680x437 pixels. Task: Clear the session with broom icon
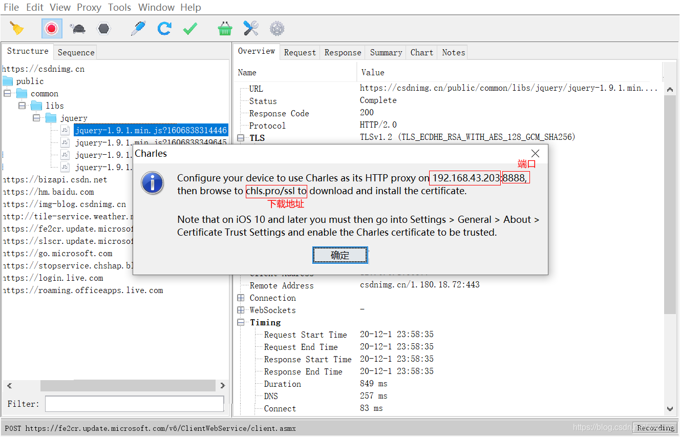(17, 28)
